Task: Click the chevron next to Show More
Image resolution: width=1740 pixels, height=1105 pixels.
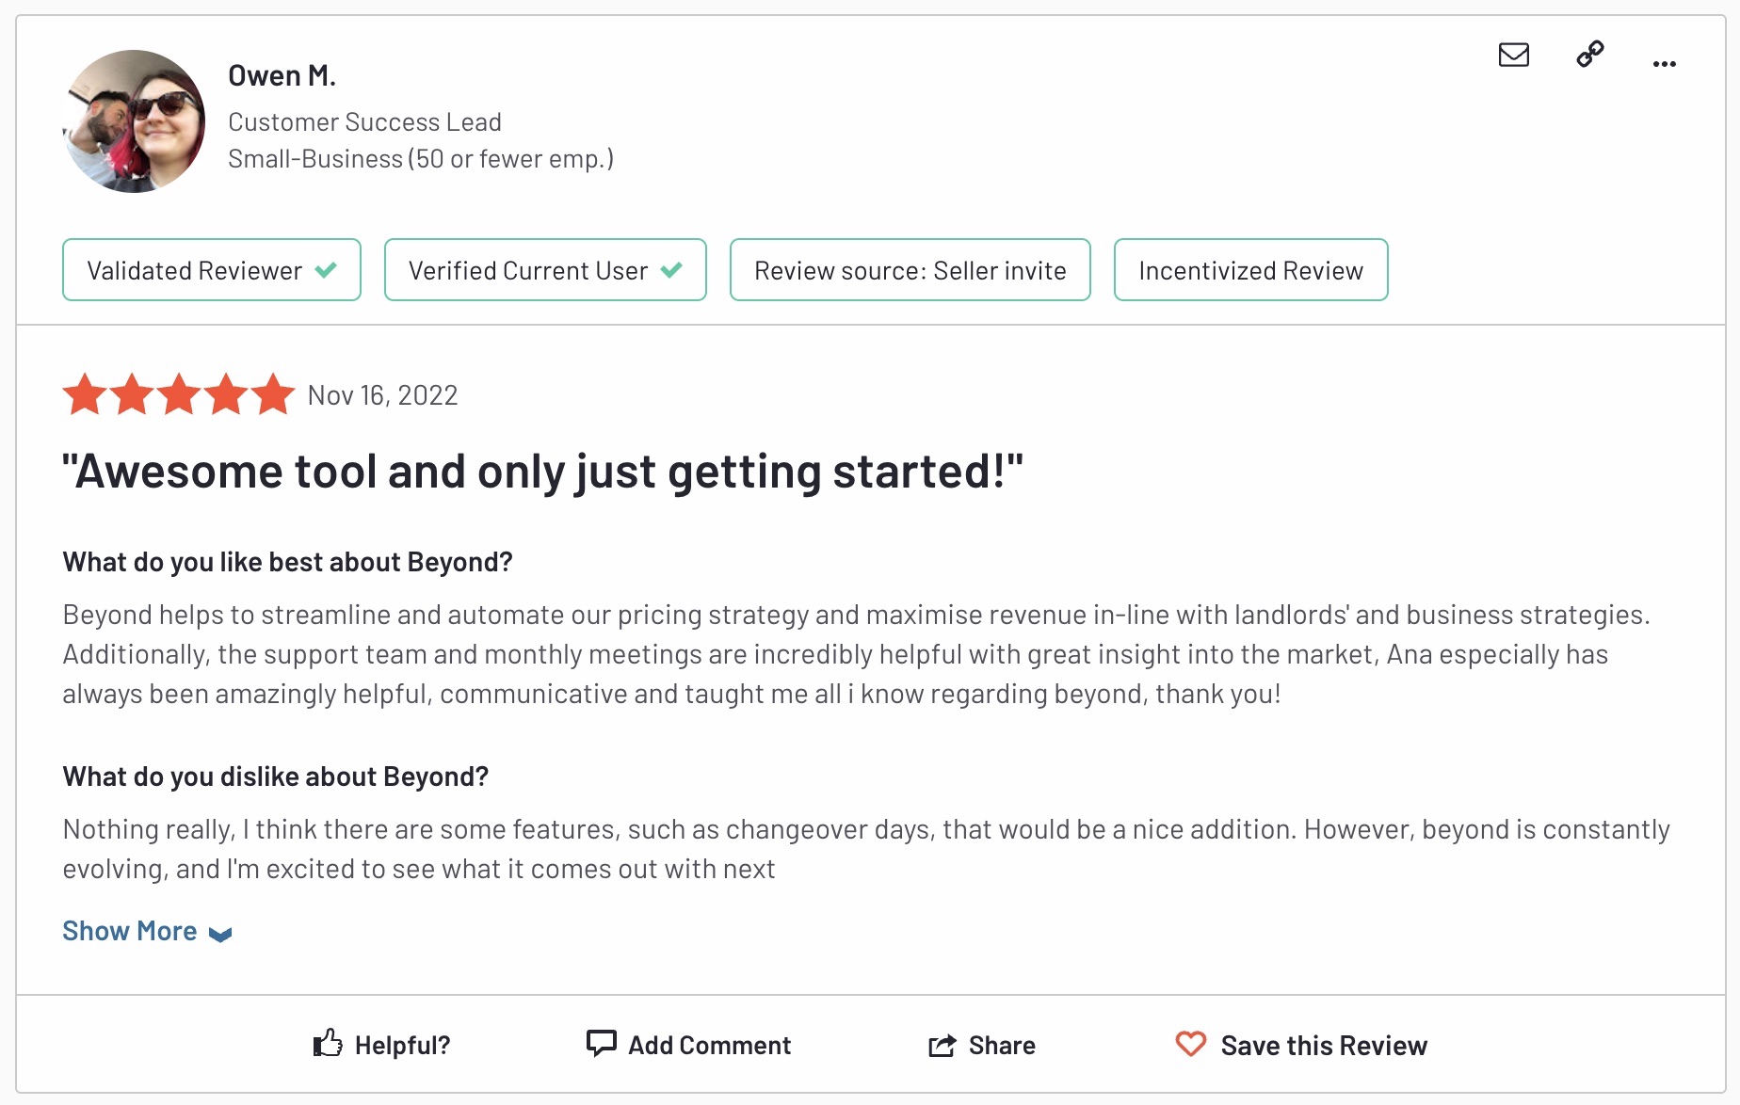Action: [x=221, y=934]
